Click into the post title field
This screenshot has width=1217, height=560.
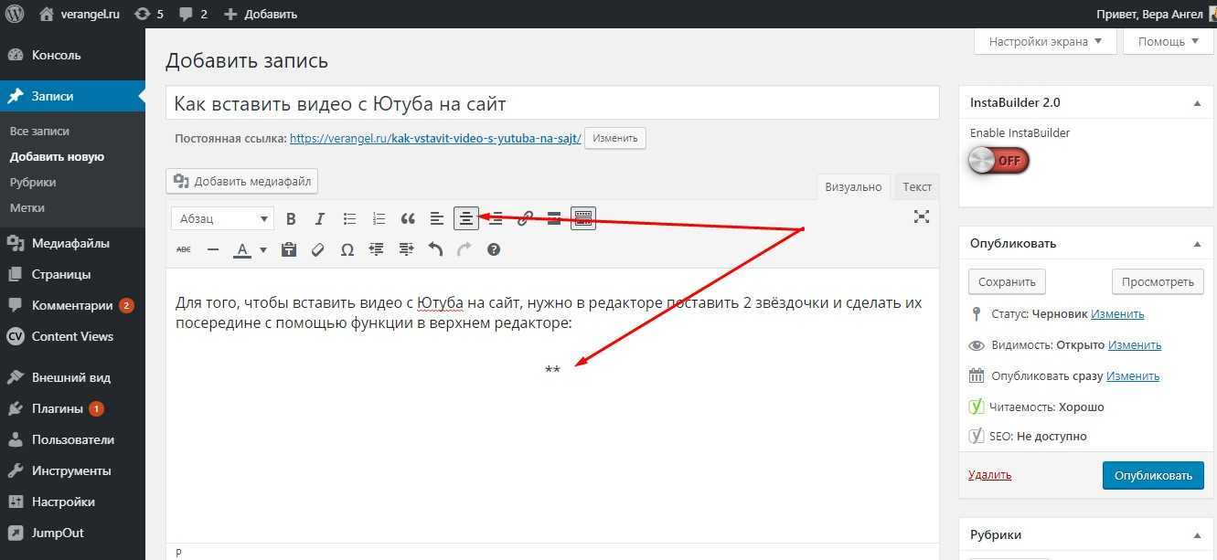tap(552, 103)
